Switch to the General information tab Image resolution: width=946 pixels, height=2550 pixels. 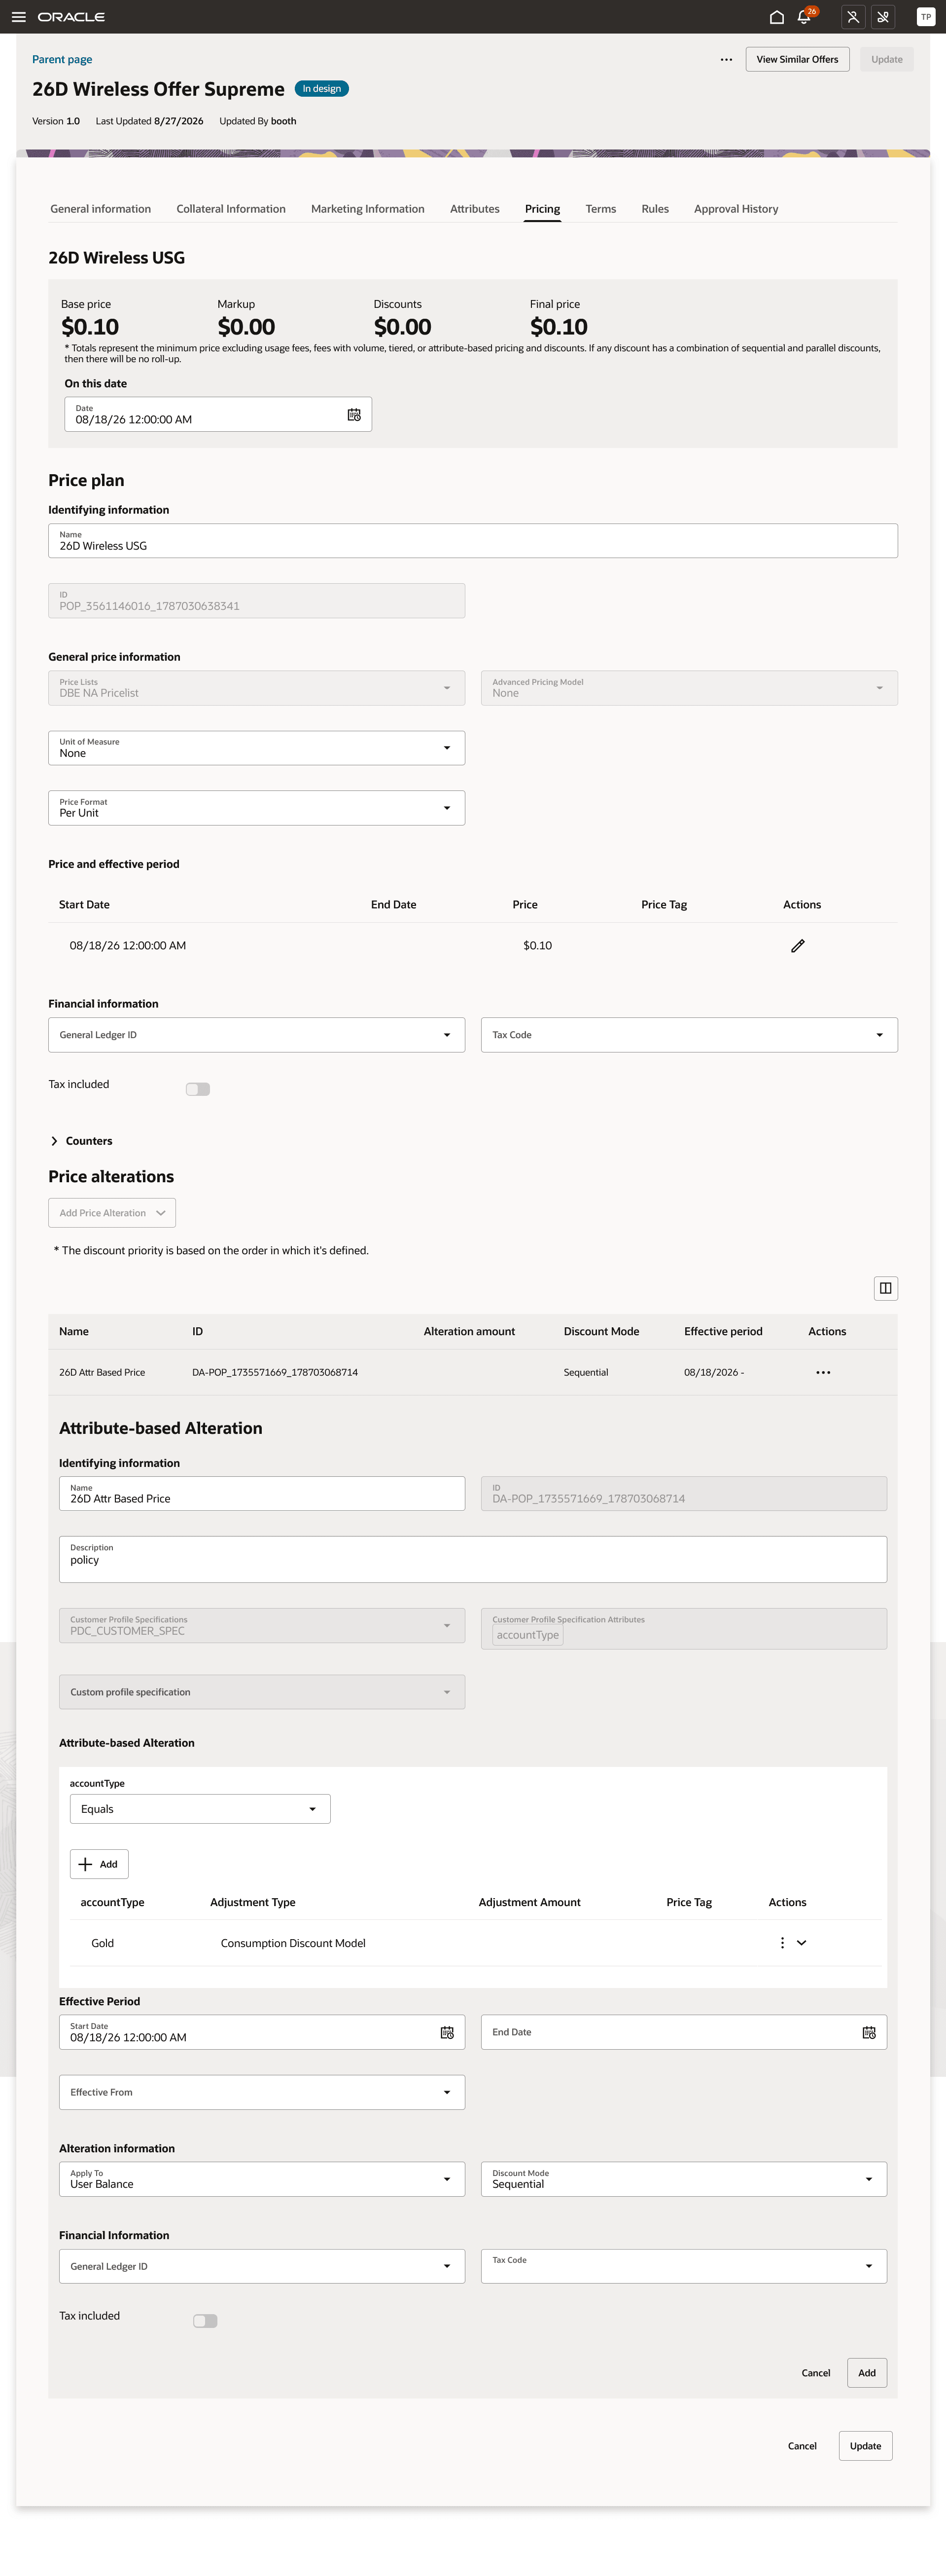(x=101, y=209)
